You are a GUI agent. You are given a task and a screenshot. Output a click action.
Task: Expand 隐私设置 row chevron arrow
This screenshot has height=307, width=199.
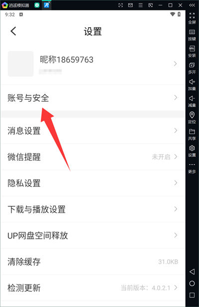tap(176, 183)
